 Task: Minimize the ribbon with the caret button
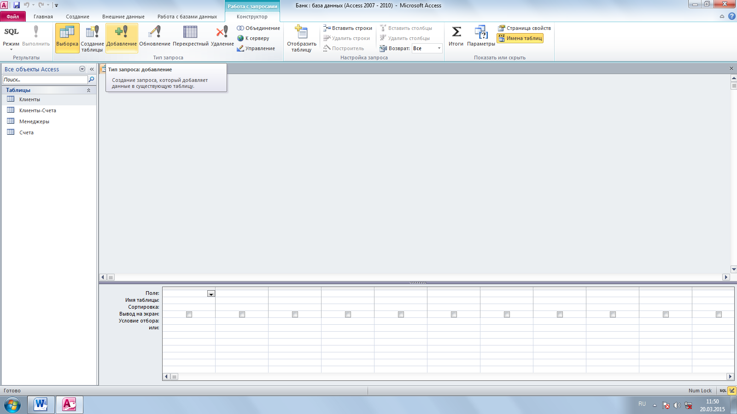[722, 17]
